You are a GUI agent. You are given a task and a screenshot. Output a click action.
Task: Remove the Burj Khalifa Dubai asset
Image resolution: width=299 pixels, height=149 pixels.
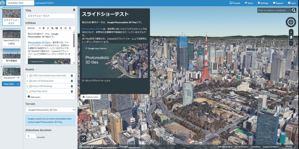72,76
